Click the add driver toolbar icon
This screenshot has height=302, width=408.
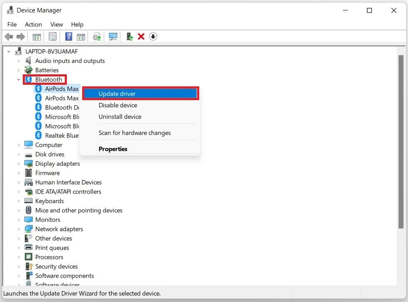click(x=129, y=37)
